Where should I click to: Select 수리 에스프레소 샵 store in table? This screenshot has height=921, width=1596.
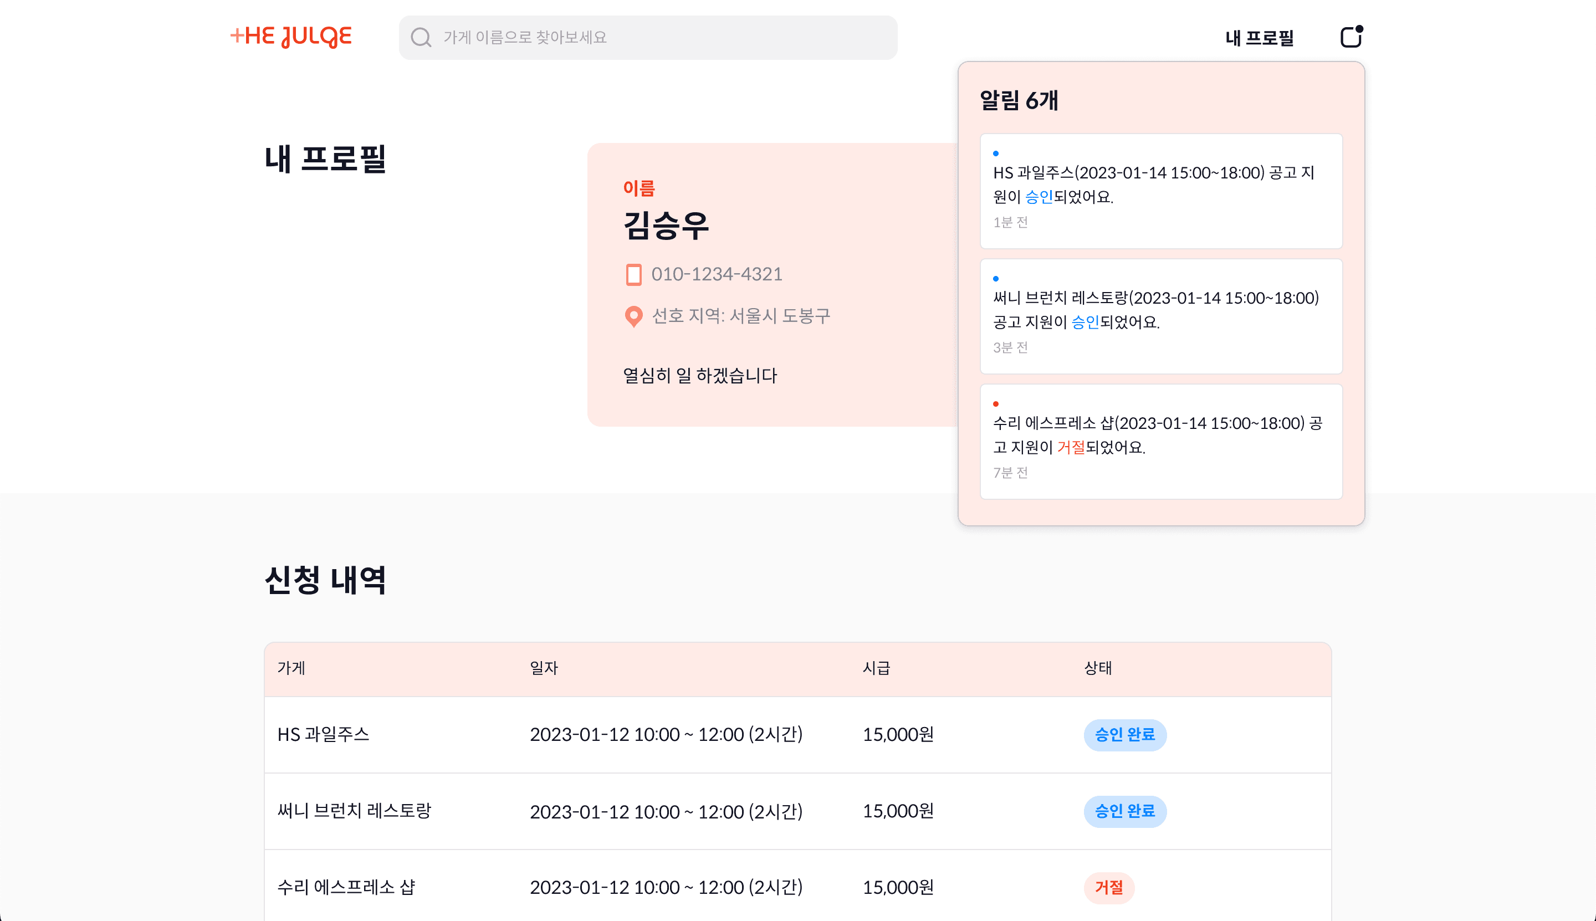point(345,888)
